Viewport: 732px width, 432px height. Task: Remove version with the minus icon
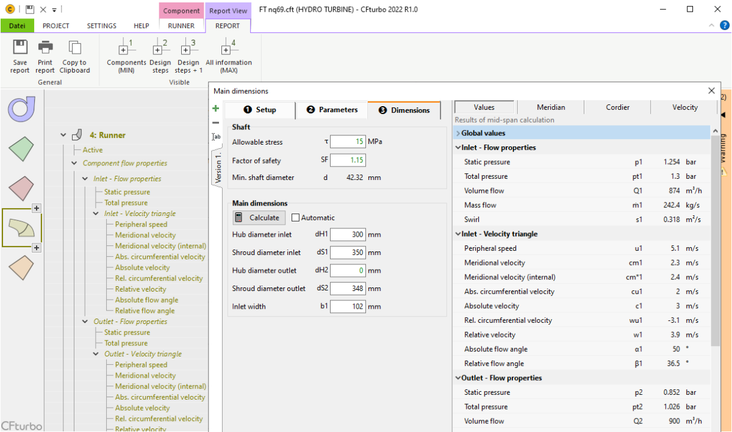point(215,123)
